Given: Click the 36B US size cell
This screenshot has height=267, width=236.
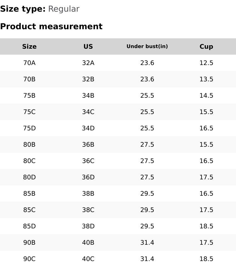Looking at the screenshot, I should pyautogui.click(x=88, y=144).
